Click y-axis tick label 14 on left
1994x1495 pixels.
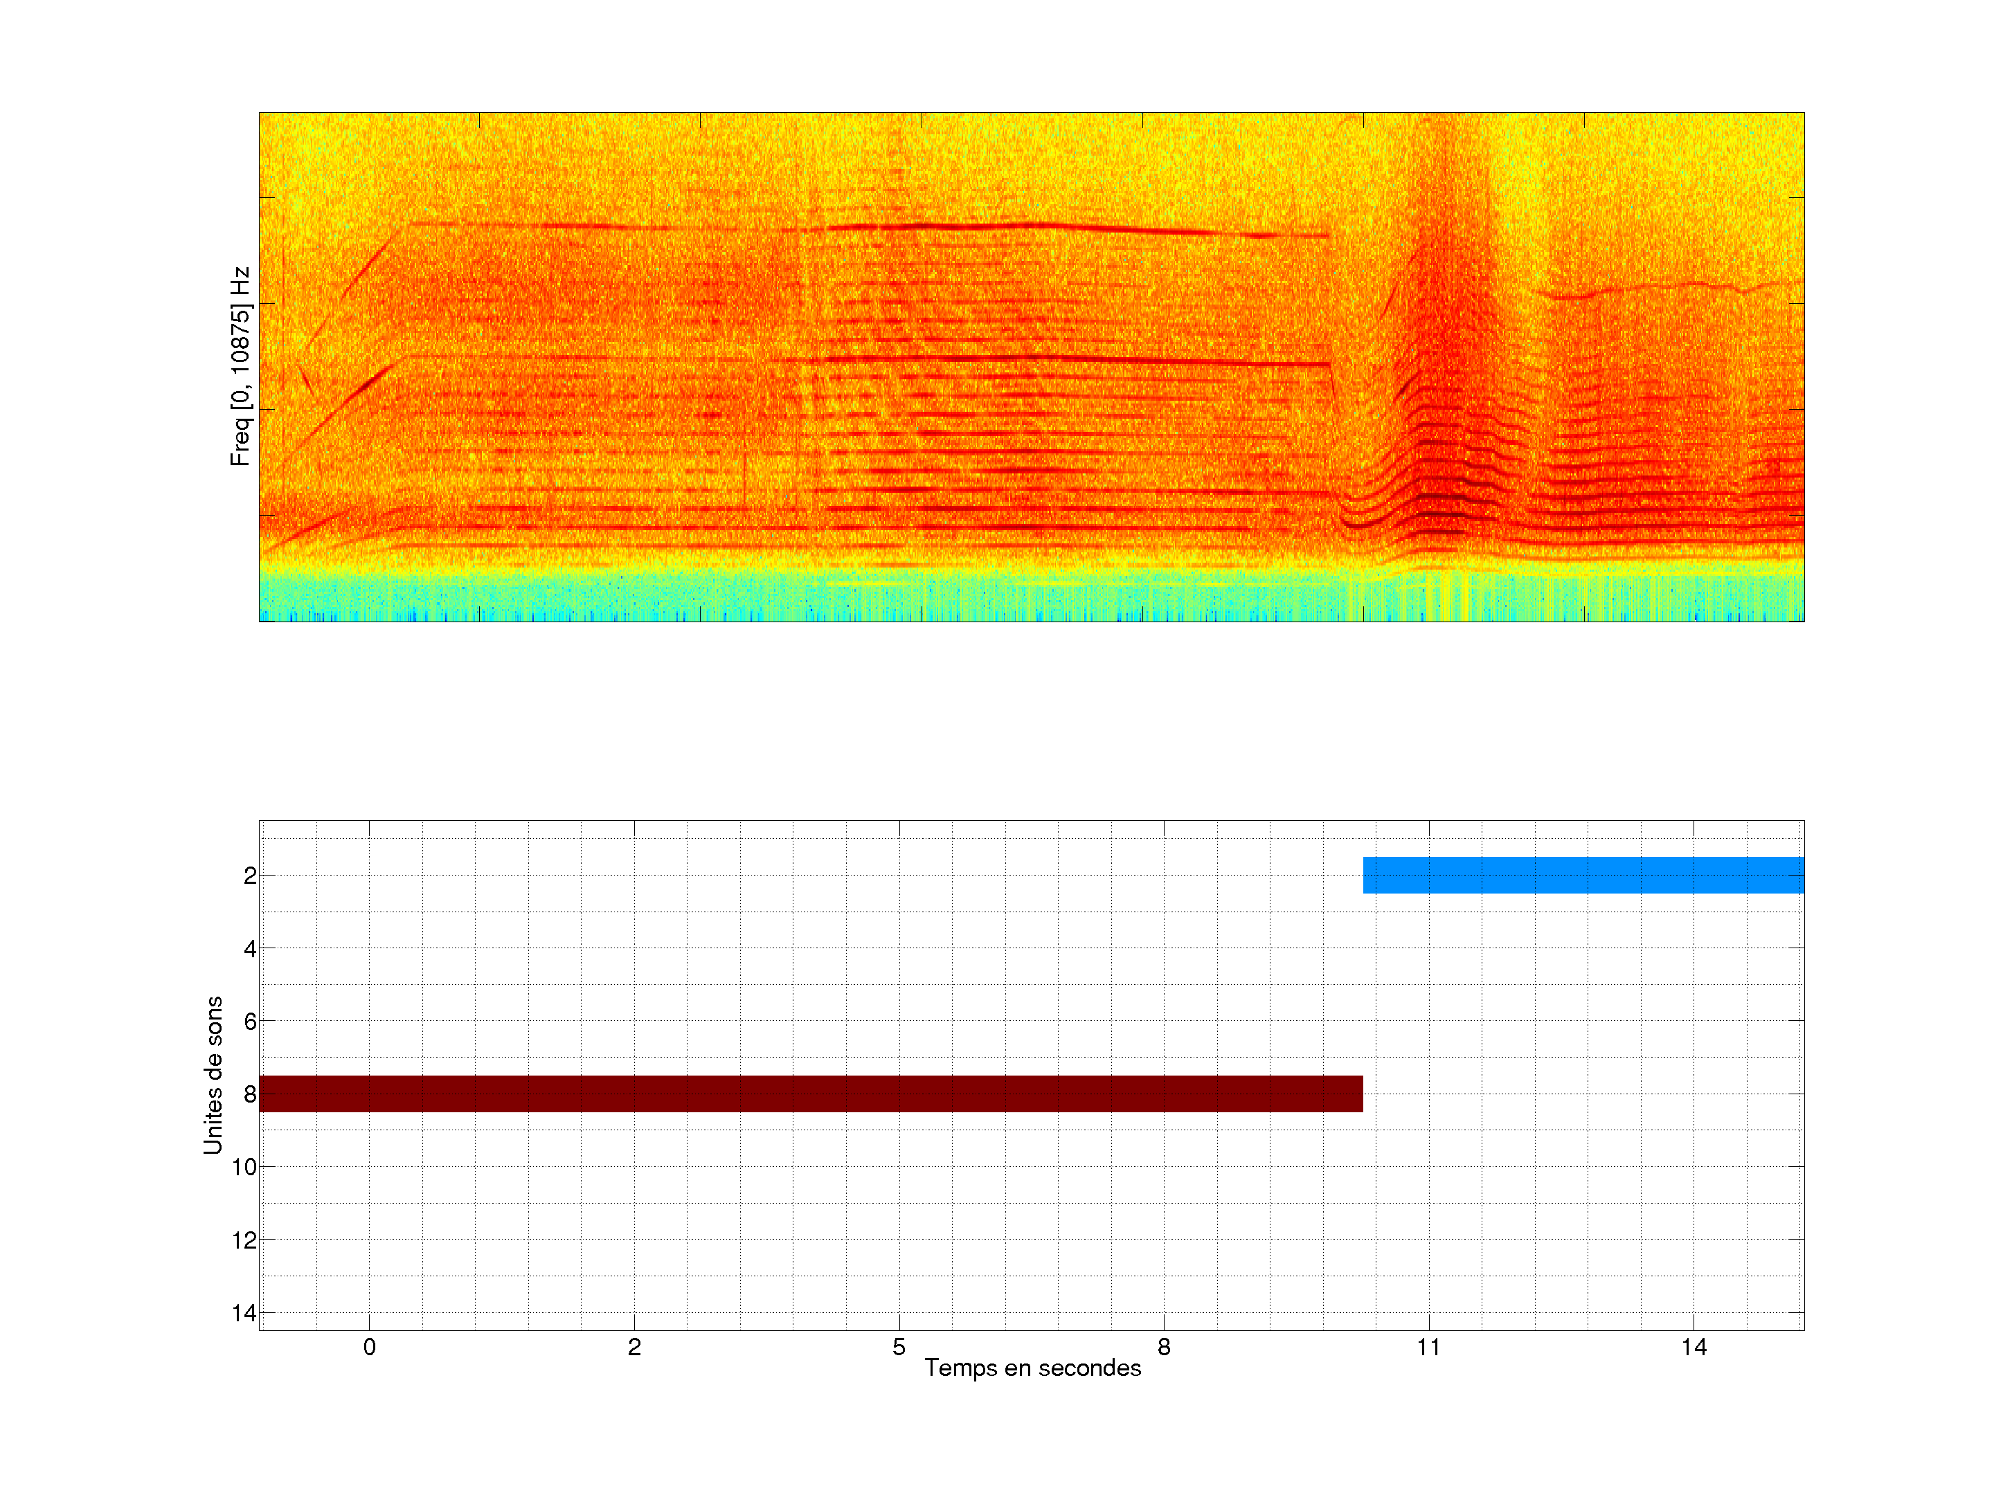point(244,1313)
